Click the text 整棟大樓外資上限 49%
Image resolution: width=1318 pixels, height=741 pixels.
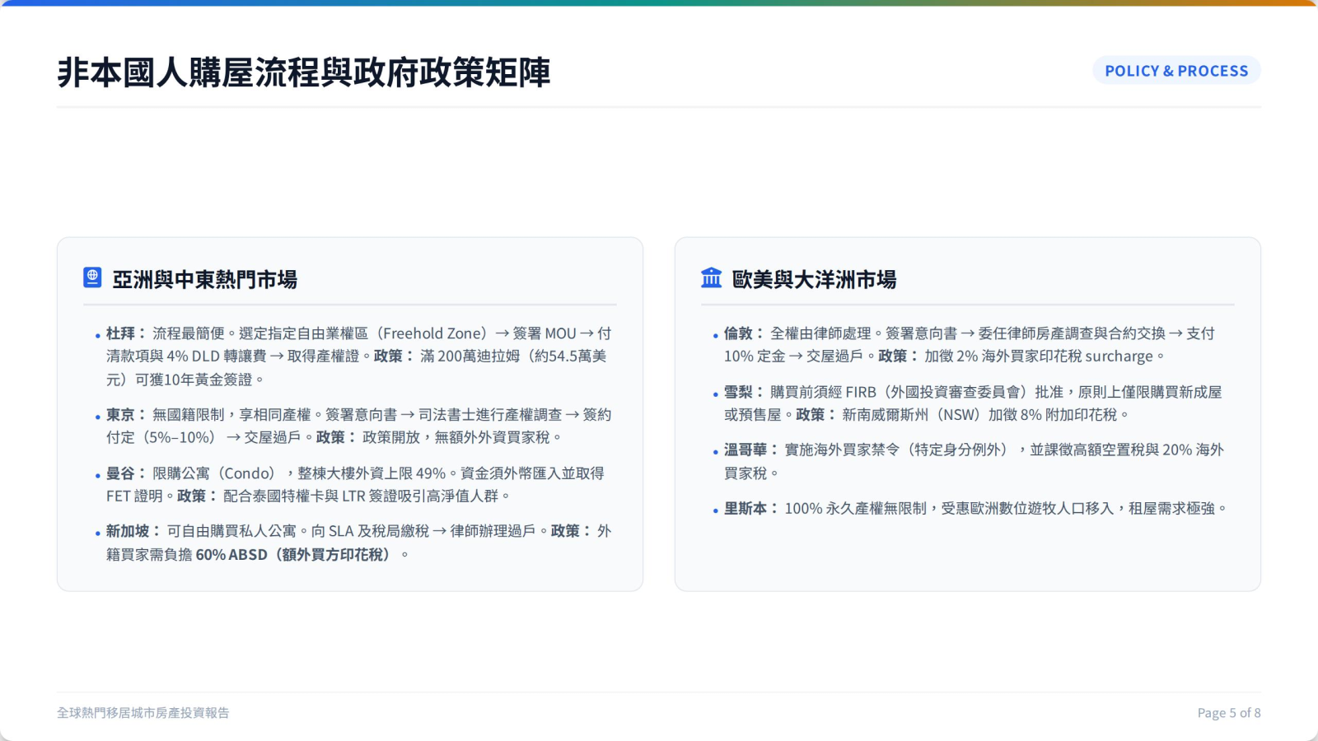click(372, 473)
